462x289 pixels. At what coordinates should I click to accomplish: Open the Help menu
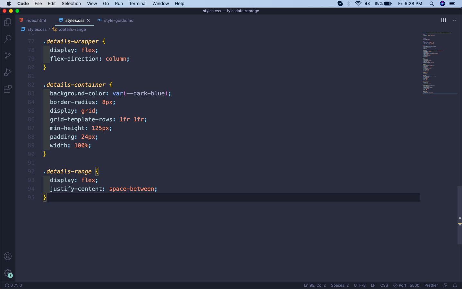(x=179, y=4)
